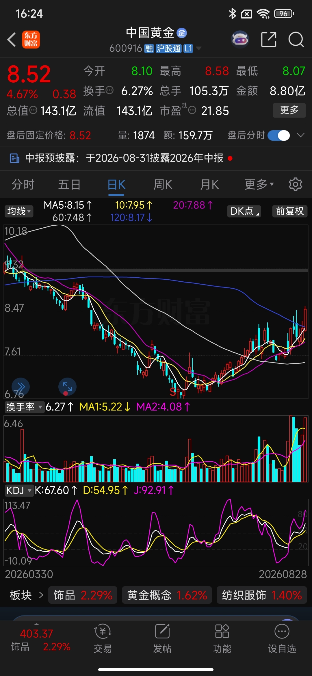
Task: Tap the L1 quote level badge
Action: pyautogui.click(x=188, y=48)
